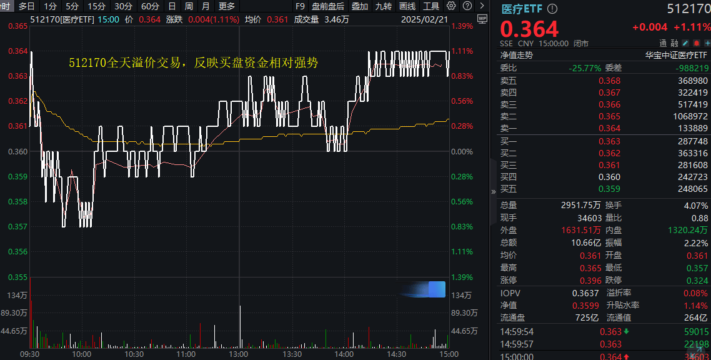Click 委差 value -988219
Viewport: 711px width, 360px height.
coord(692,68)
